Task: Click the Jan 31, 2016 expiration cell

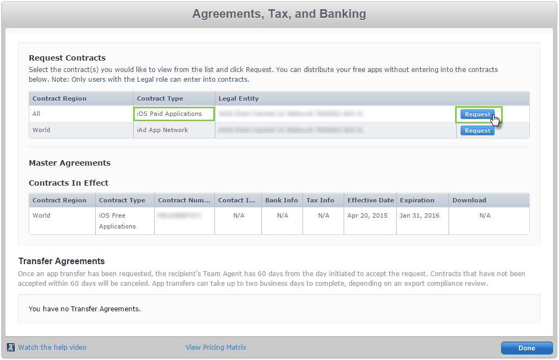Action: click(x=419, y=215)
